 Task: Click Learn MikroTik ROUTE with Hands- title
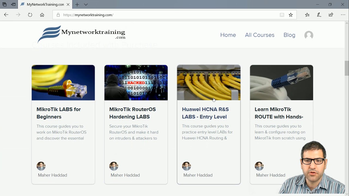pyautogui.click(x=279, y=113)
